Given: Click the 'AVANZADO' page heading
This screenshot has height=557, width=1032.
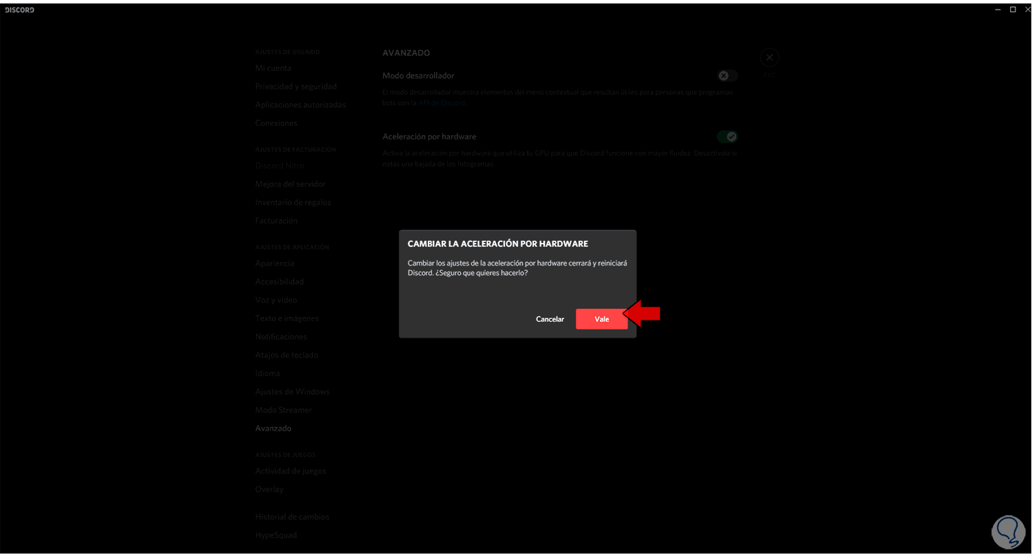Looking at the screenshot, I should 406,53.
